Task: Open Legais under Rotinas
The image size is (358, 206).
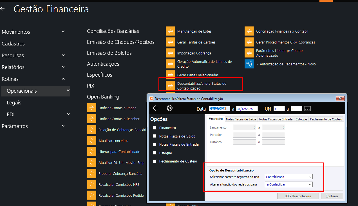Action: click(14, 102)
